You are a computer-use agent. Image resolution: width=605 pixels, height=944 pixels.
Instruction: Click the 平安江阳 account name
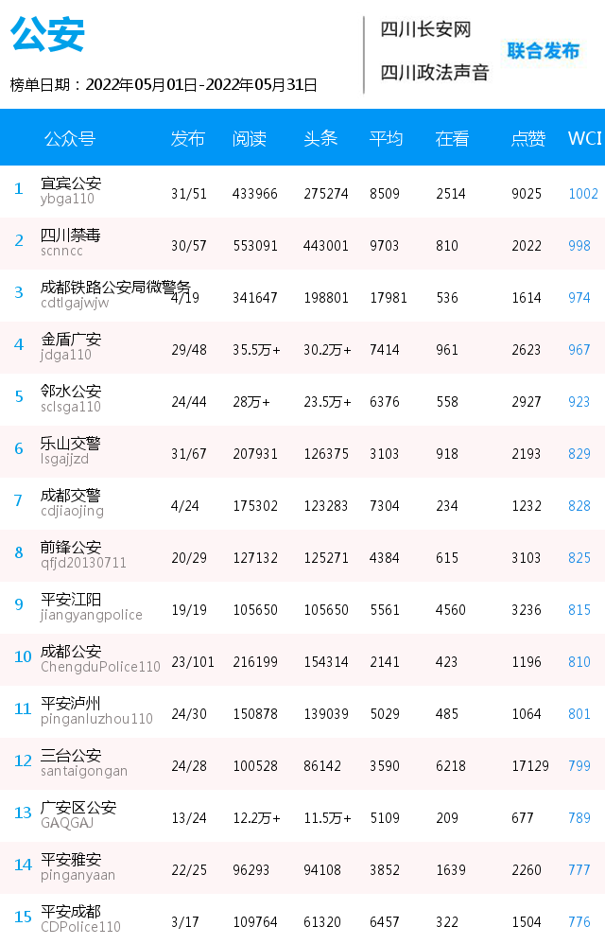coord(71,600)
